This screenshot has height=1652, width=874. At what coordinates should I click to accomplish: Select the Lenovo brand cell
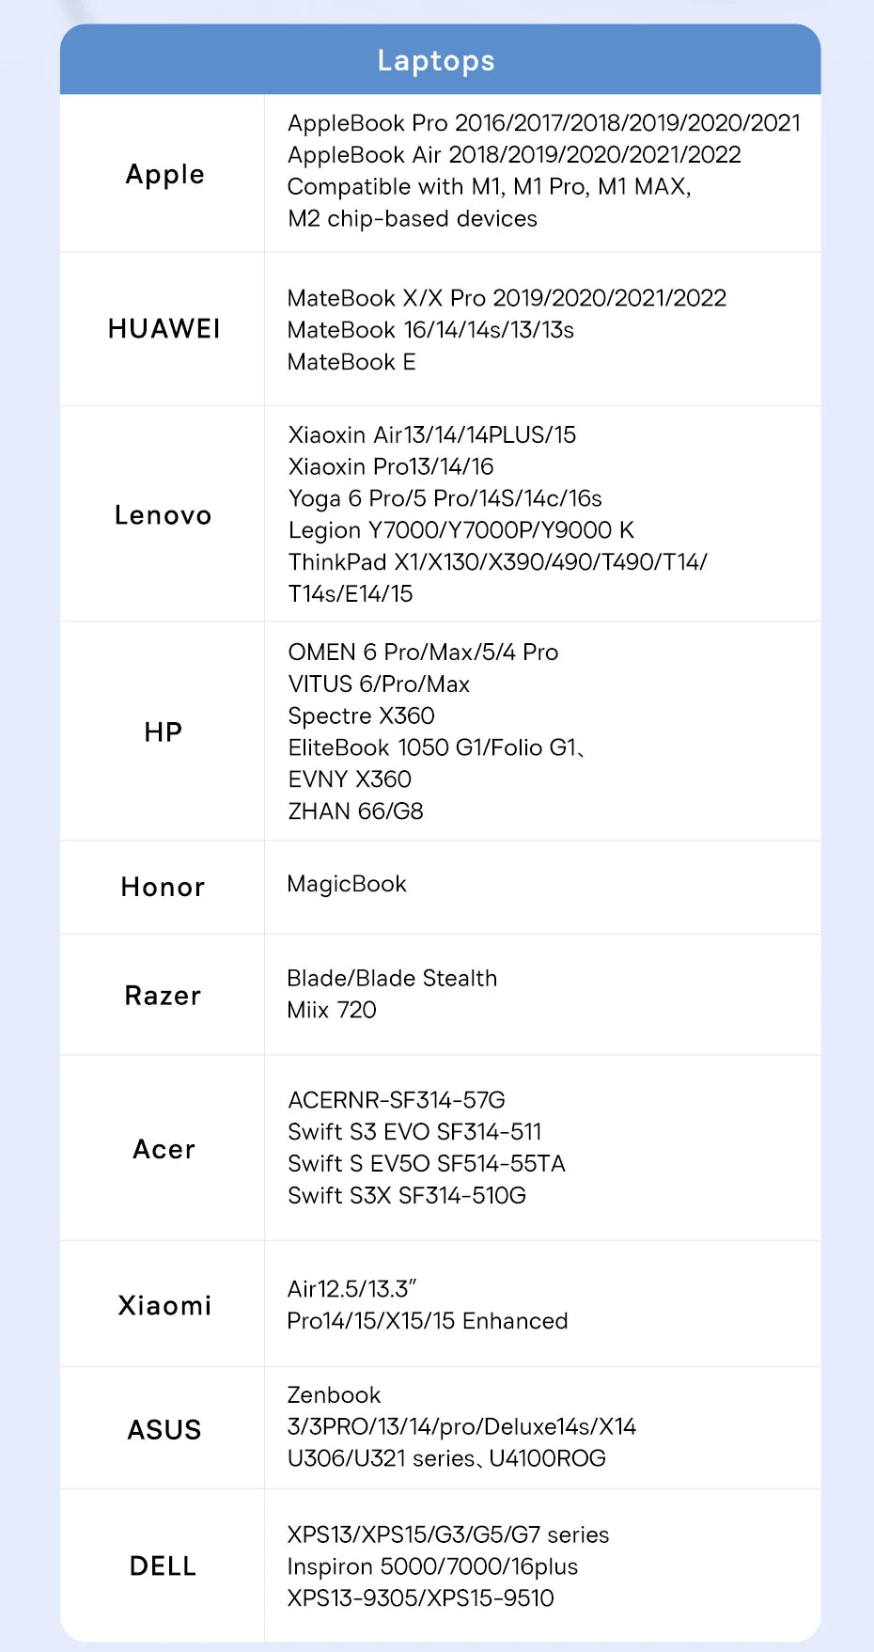[x=164, y=515]
